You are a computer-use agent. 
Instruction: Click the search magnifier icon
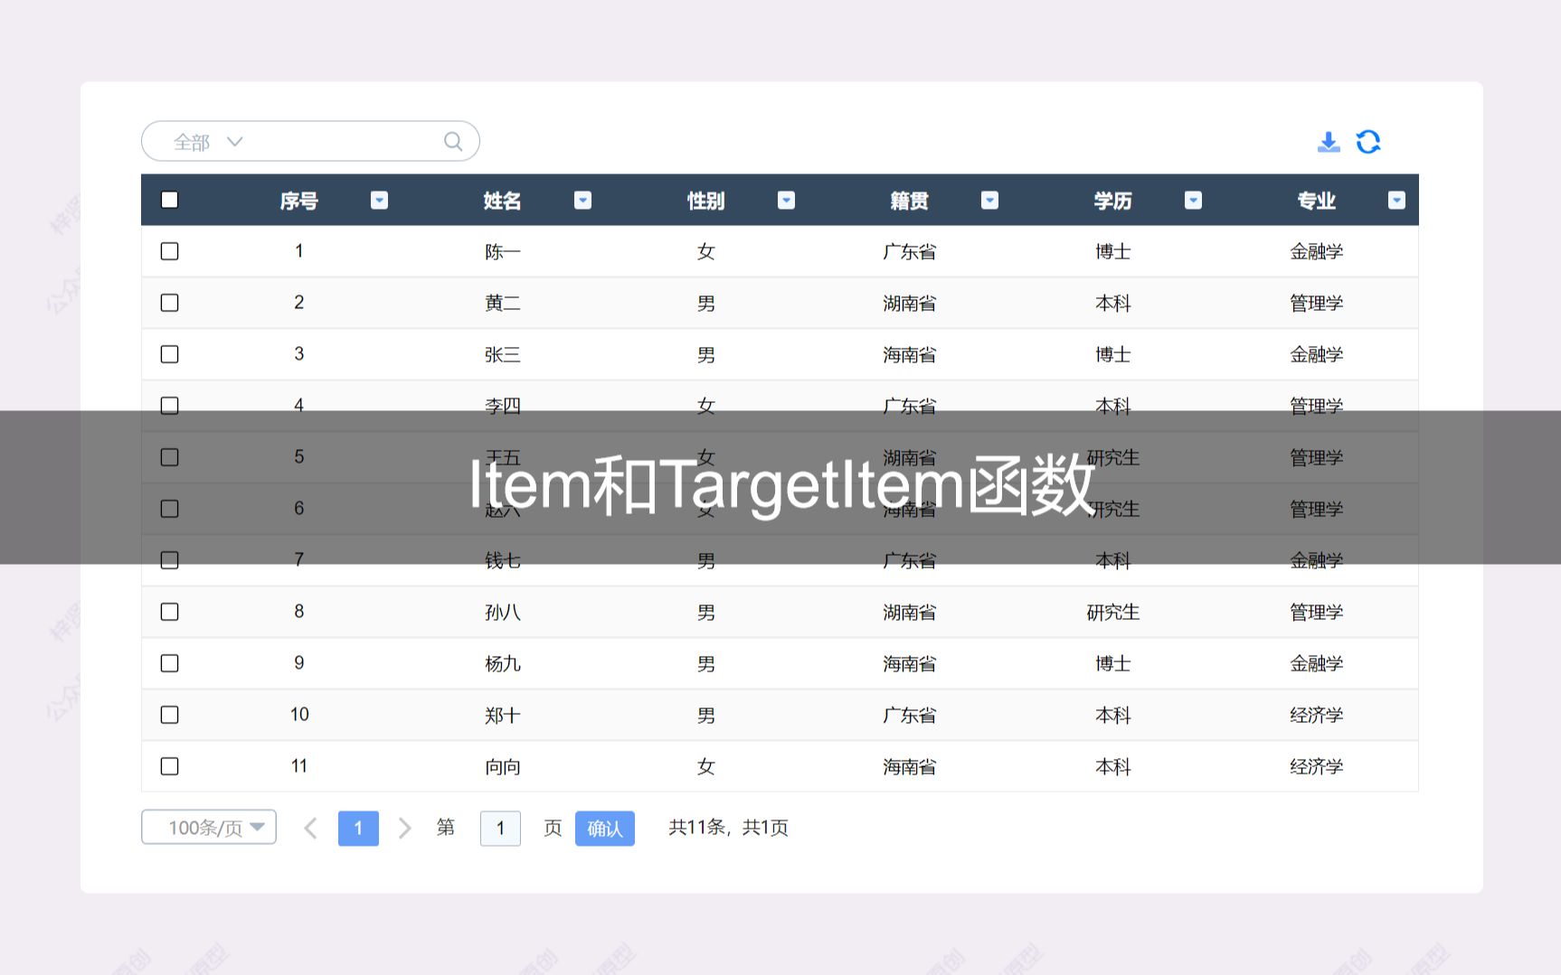[x=453, y=142]
